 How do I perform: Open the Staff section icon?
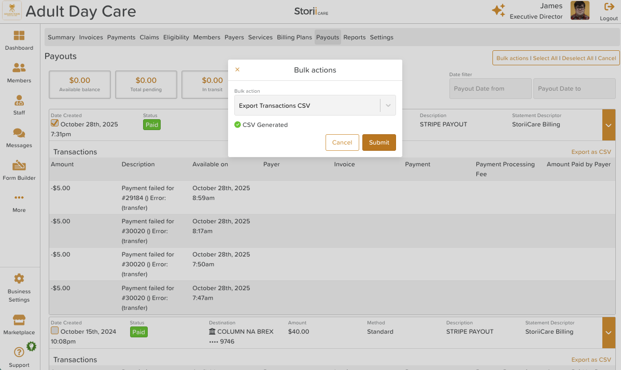(x=19, y=101)
